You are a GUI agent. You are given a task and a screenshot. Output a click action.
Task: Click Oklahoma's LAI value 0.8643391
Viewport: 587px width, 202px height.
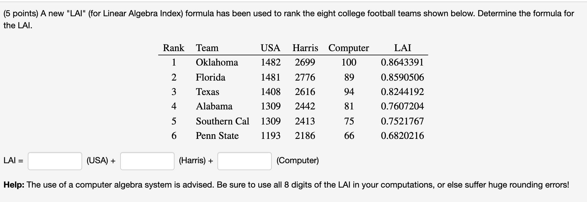pyautogui.click(x=403, y=62)
